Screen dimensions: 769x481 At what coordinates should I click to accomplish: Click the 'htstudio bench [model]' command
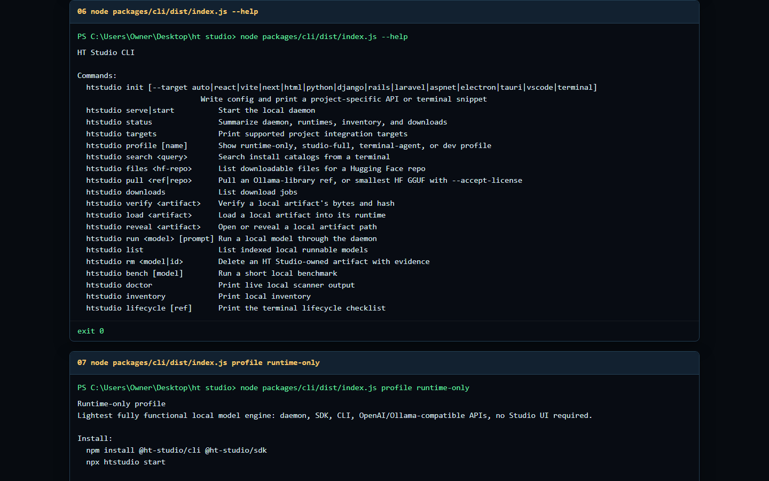(135, 273)
